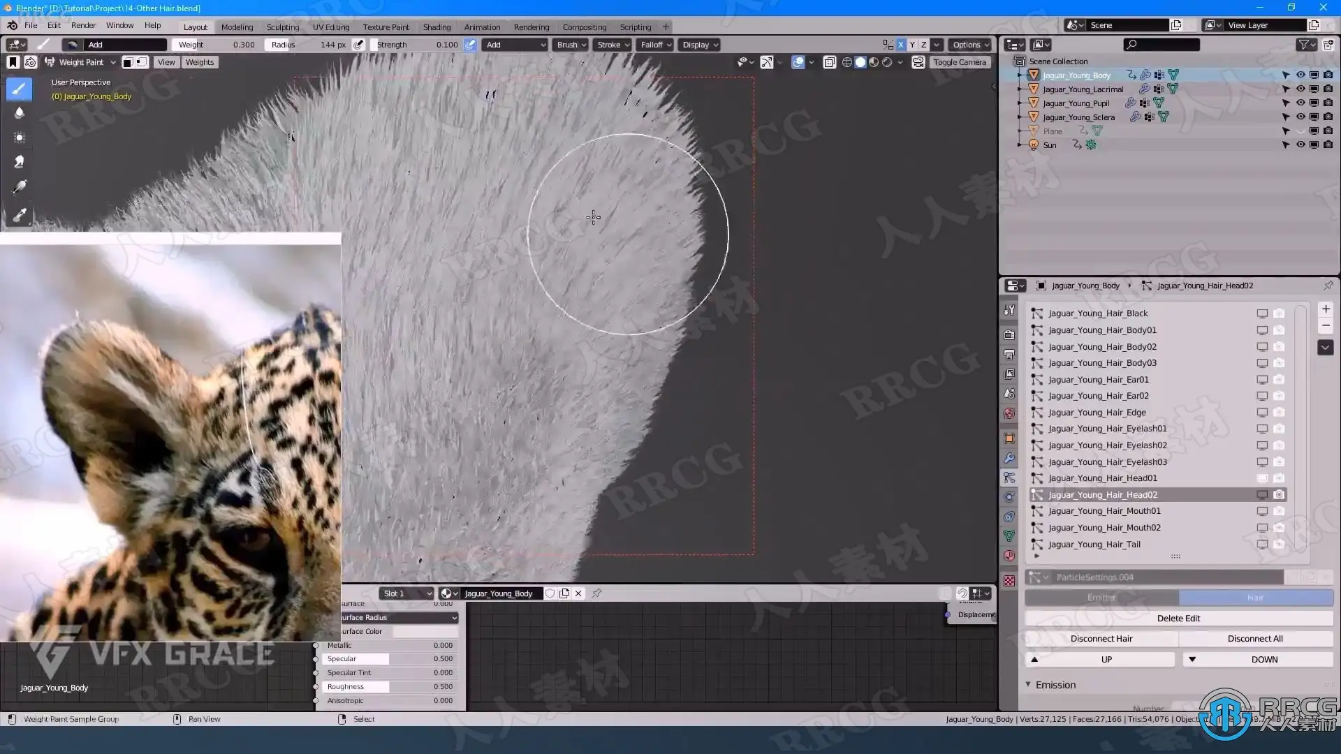
Task: Hide Jaguar_Young_Pupil in the viewport
Action: click(x=1300, y=103)
